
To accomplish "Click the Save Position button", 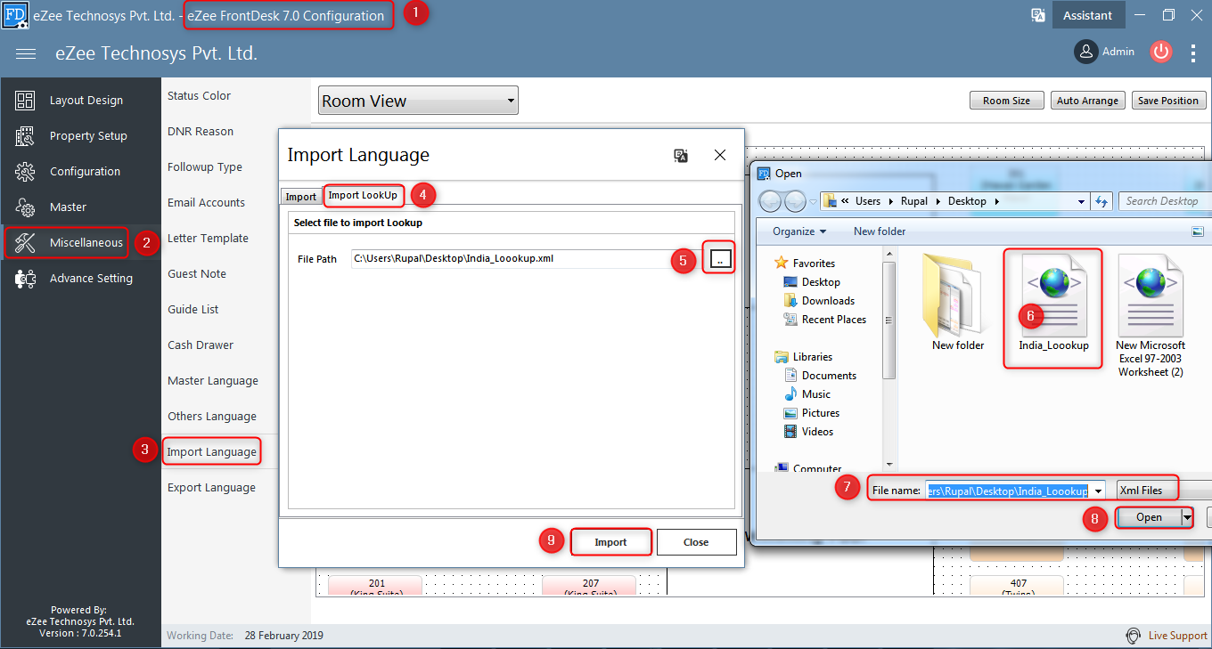I will [x=1168, y=101].
